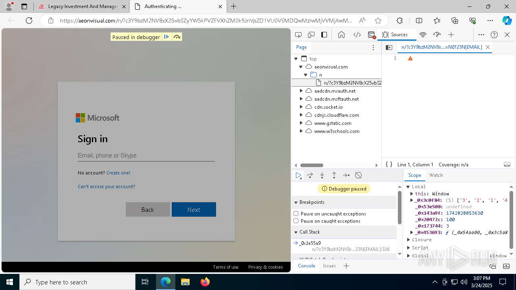Open DevTools help question mark
Image resolution: width=516 pixels, height=290 pixels.
tap(495, 35)
